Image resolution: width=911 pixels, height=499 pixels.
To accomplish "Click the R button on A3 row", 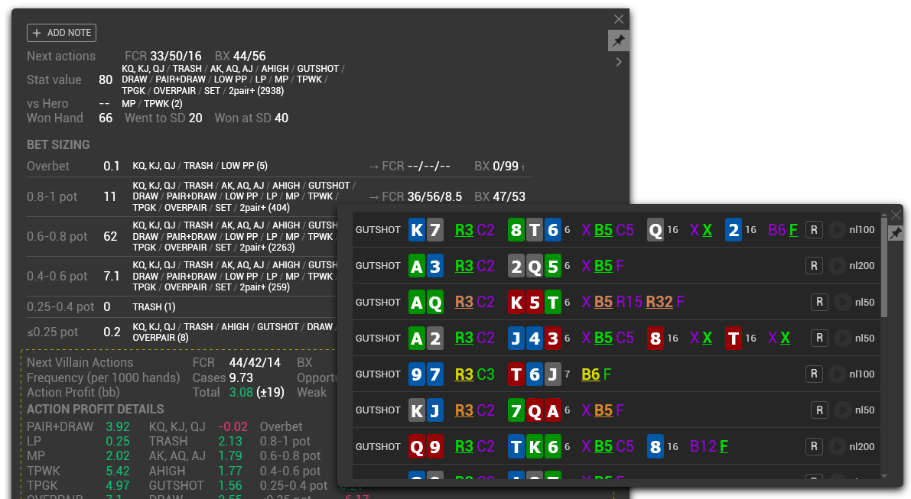I will tap(814, 266).
